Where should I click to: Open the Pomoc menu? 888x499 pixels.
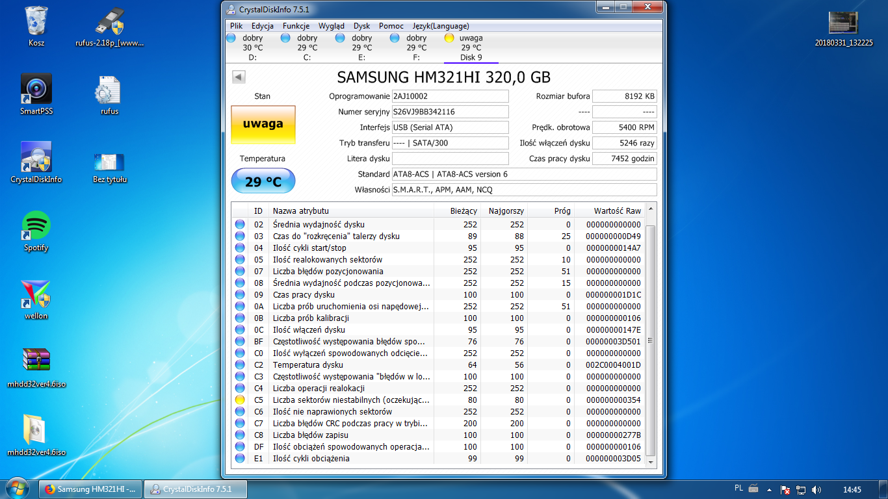391,26
